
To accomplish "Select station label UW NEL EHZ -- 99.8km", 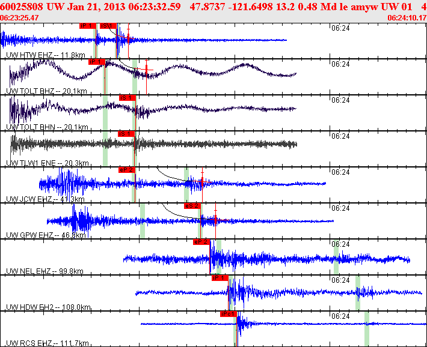I will (45, 271).
